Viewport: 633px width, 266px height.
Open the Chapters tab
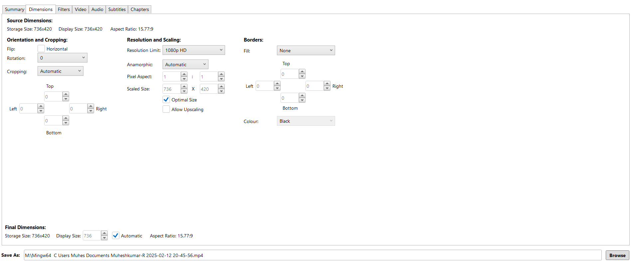(140, 9)
